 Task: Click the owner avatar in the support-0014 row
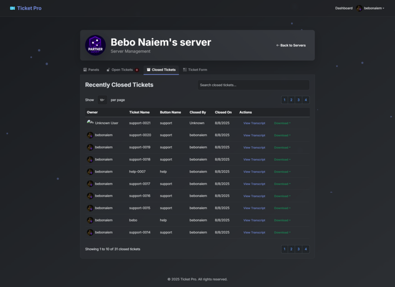(90, 232)
